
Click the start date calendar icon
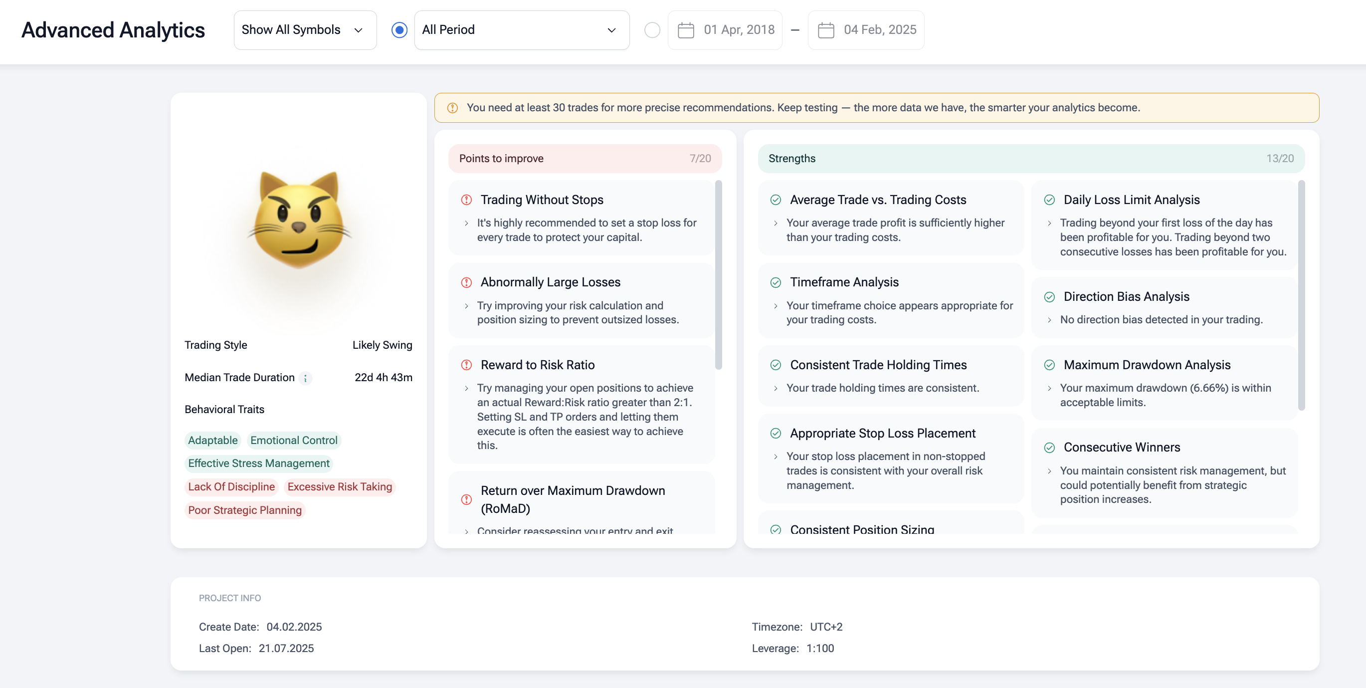pos(686,30)
